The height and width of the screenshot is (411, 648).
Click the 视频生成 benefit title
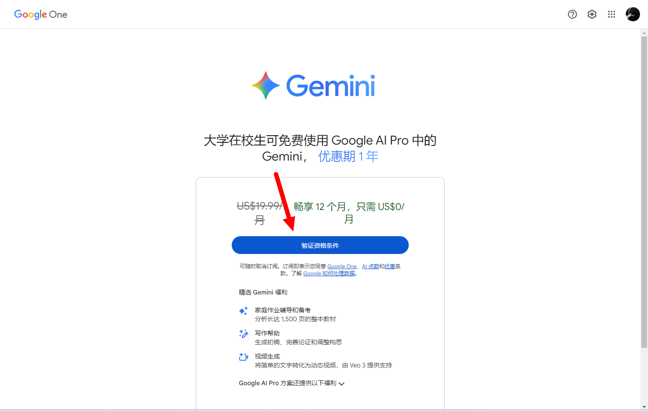click(x=267, y=356)
